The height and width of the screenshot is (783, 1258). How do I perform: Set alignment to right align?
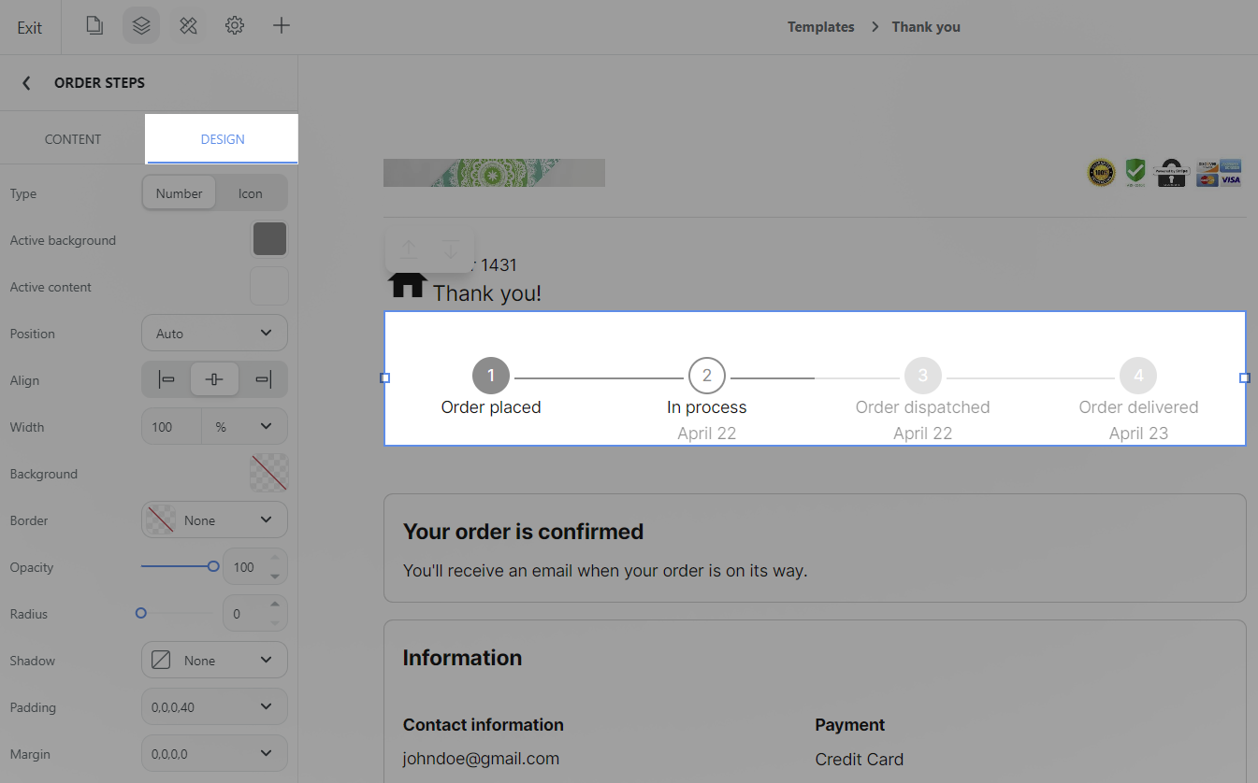(263, 379)
